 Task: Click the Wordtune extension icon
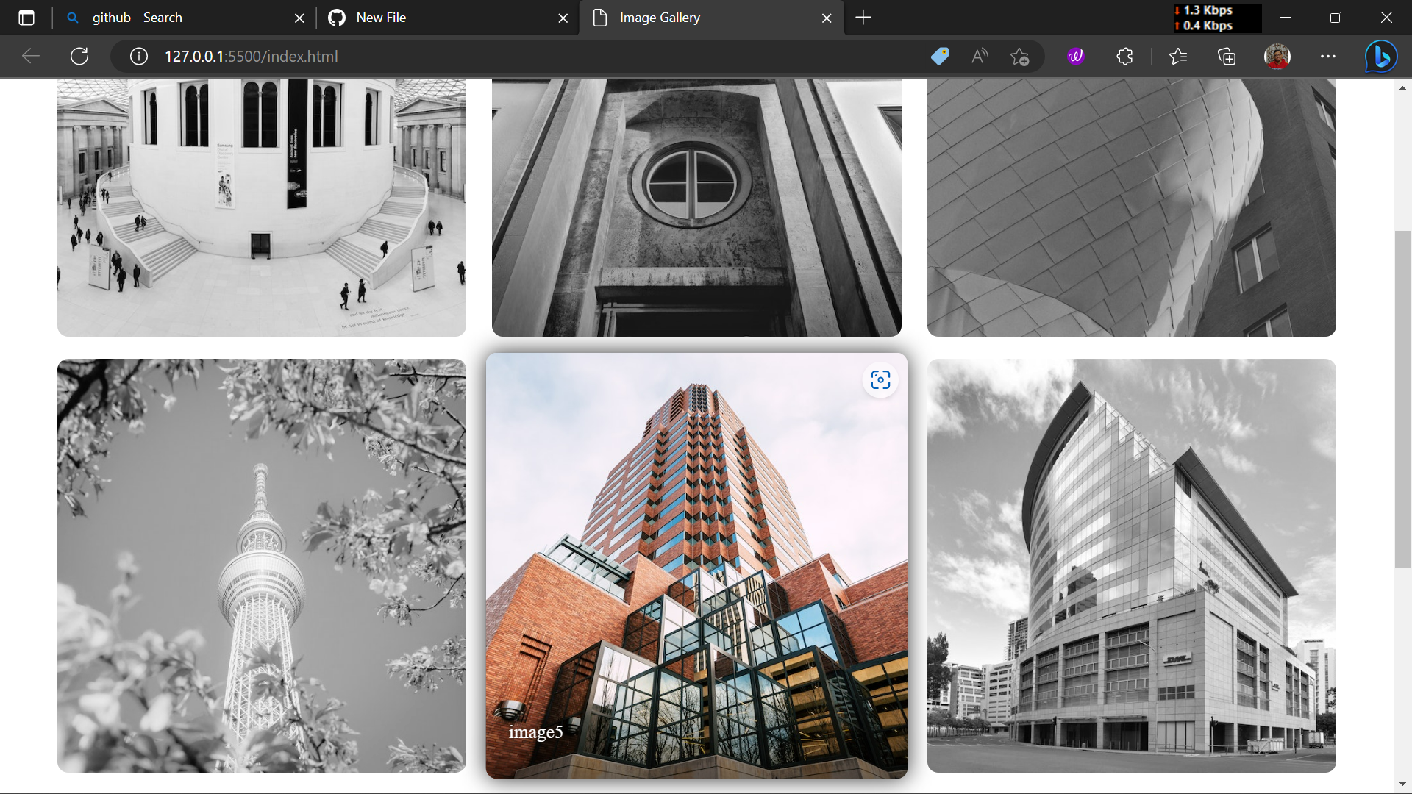pyautogui.click(x=1075, y=56)
